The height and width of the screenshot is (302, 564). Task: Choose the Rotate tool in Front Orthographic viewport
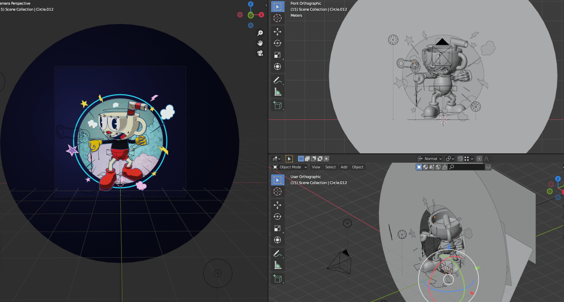278,43
